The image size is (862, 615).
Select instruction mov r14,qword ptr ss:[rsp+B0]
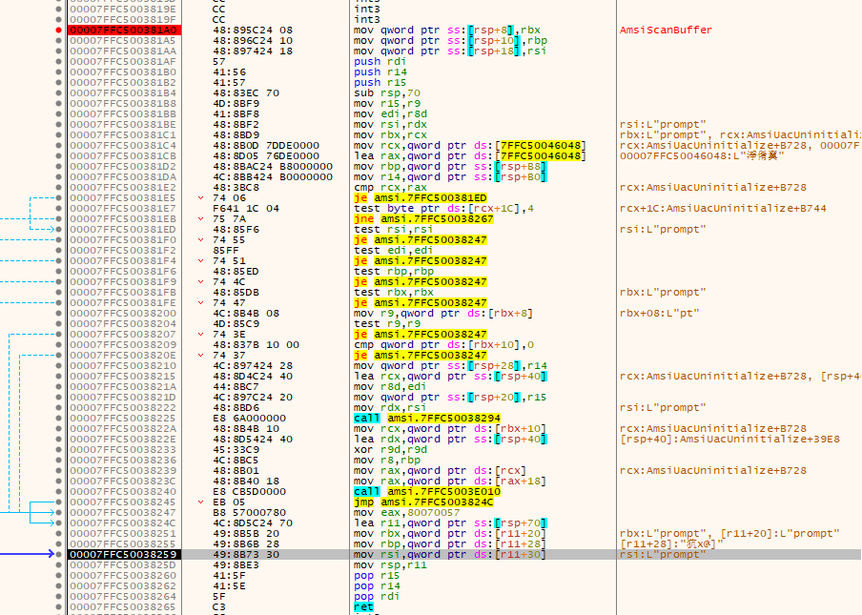[450, 177]
